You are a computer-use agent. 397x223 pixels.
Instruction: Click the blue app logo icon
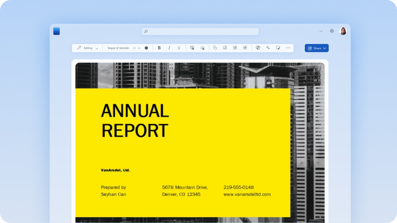pyautogui.click(x=56, y=31)
